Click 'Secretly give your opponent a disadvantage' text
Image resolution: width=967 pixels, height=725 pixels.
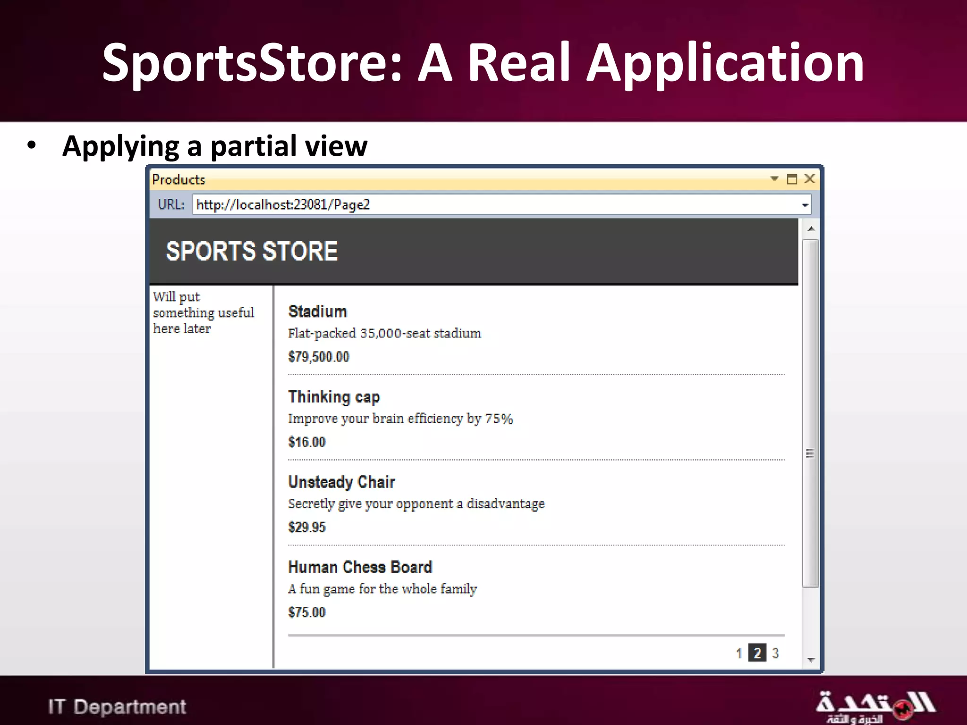click(x=416, y=504)
